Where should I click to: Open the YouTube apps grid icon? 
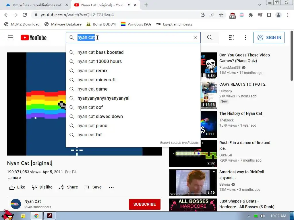(x=232, y=38)
